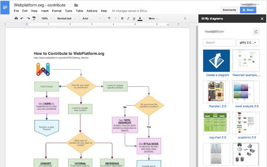Image resolution: width=267 pixels, height=167 pixels.
Task: Open the text color picker
Action: (x=141, y=18)
